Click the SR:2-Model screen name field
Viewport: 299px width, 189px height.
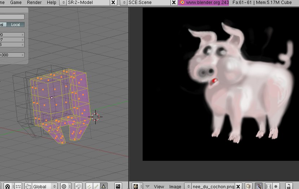pyautogui.click(x=88, y=3)
